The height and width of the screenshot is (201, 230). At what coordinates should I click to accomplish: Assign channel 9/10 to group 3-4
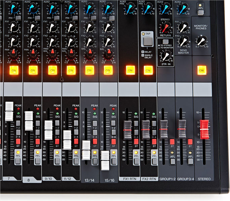pyautogui.click(x=57, y=132)
